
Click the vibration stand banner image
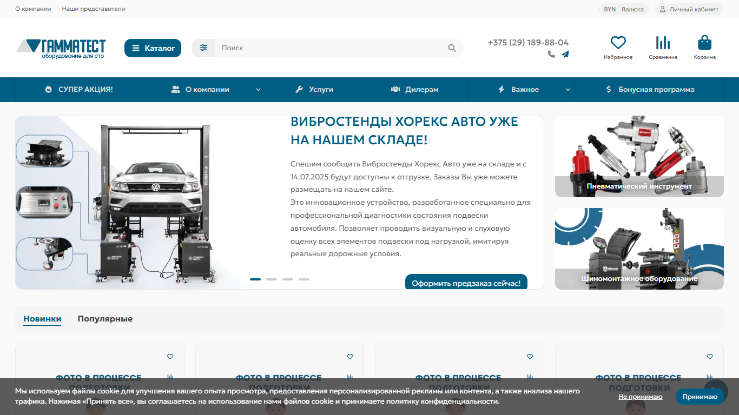(x=124, y=203)
